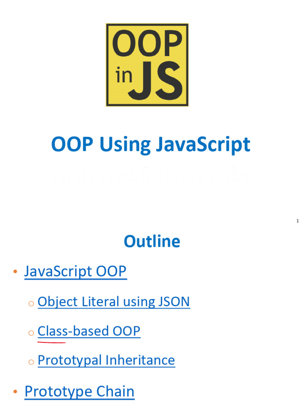The image size is (302, 403).
Task: Click the yellow OOP in JS logo
Action: coord(147,65)
